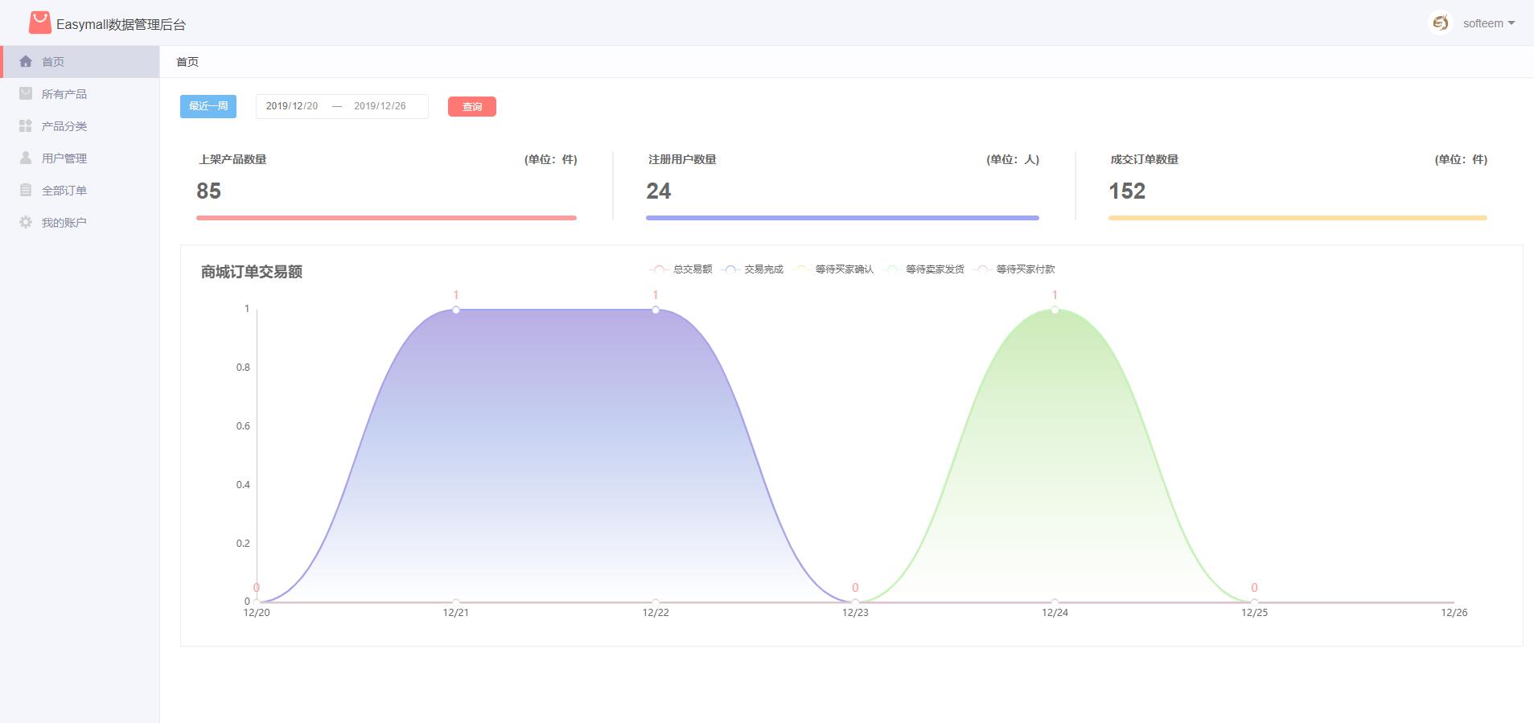Click the yellow 成交订单数量 progress bar
This screenshot has width=1534, height=723.
(1298, 218)
